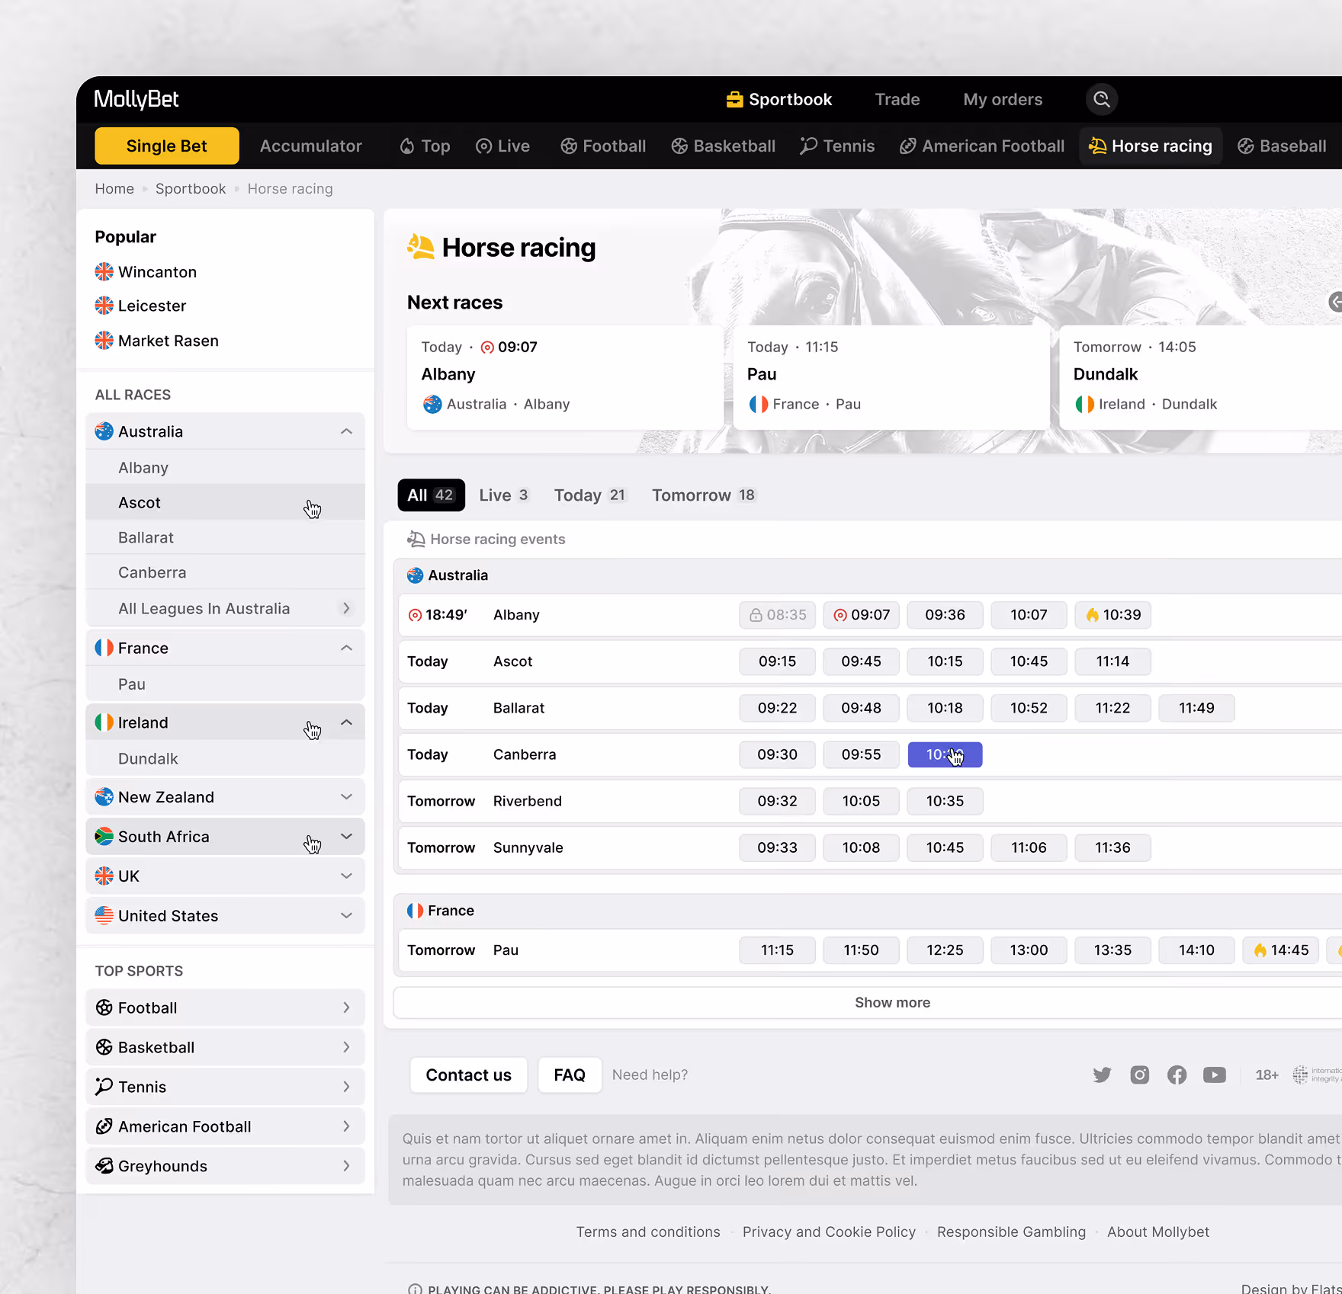Collapse the France section chevron
The height and width of the screenshot is (1294, 1342).
[x=346, y=648]
